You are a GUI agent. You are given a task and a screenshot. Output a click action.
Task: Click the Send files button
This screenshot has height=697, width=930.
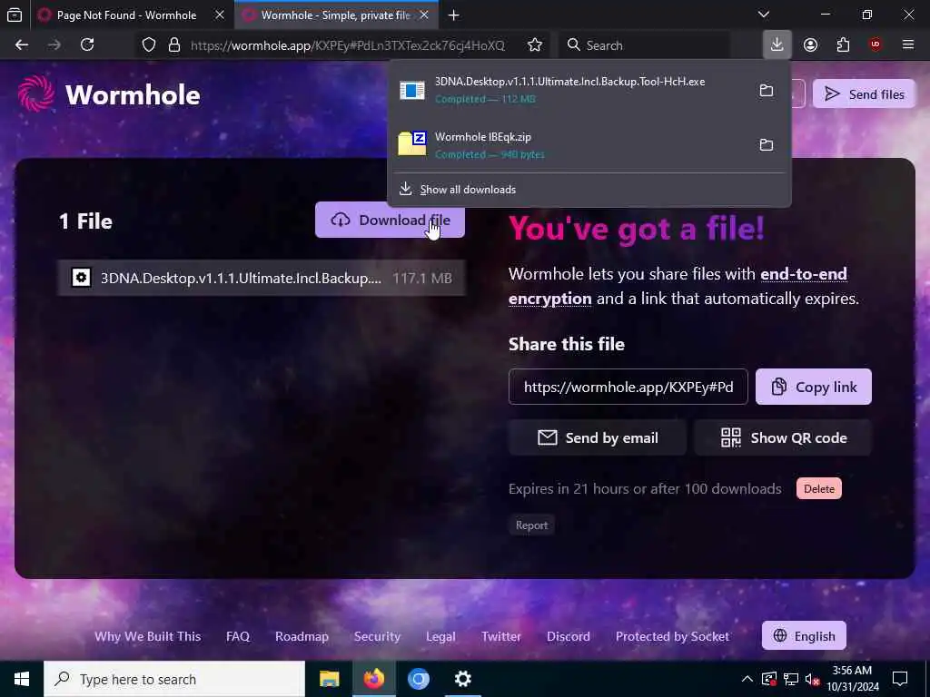(865, 94)
